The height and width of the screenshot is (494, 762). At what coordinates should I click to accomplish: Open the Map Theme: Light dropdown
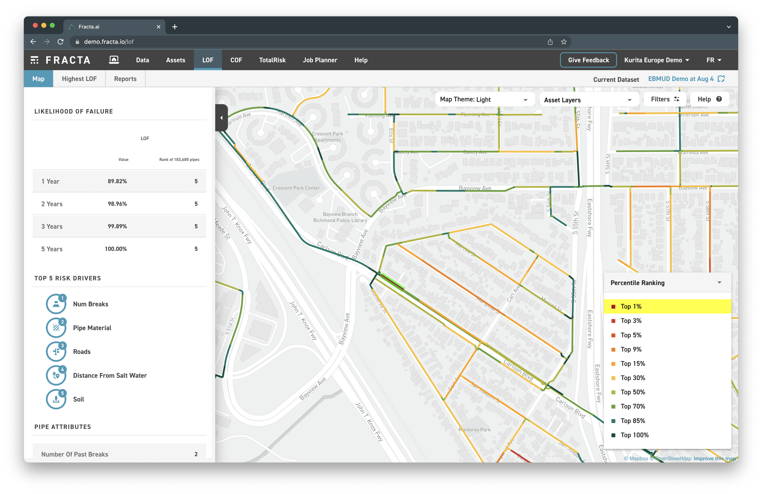pos(484,100)
